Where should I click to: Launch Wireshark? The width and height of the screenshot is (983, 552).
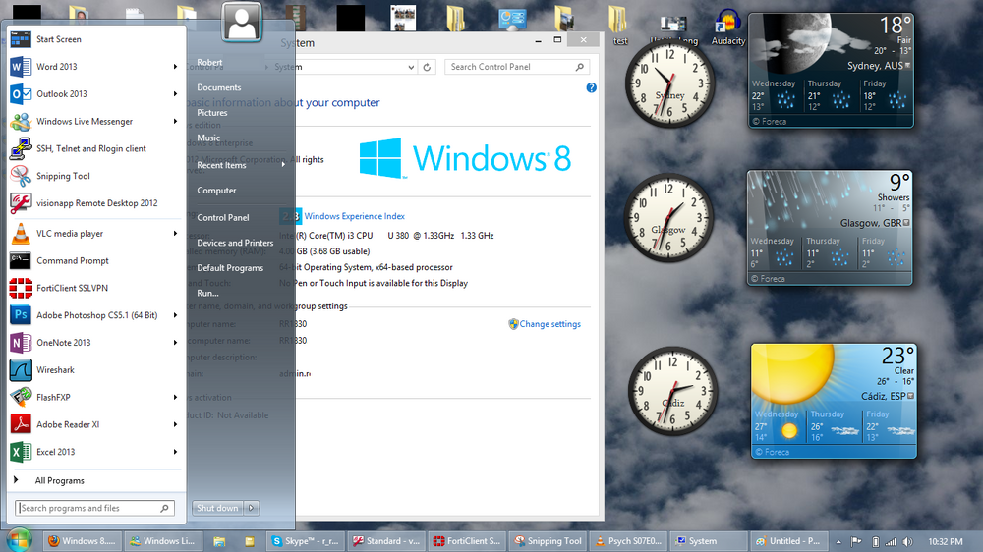[x=94, y=369]
